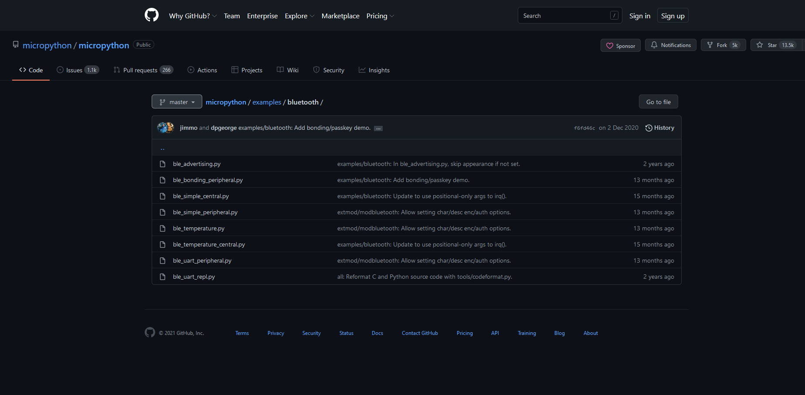Click the GitHub Octocat logo in header
805x395 pixels.
(152, 15)
